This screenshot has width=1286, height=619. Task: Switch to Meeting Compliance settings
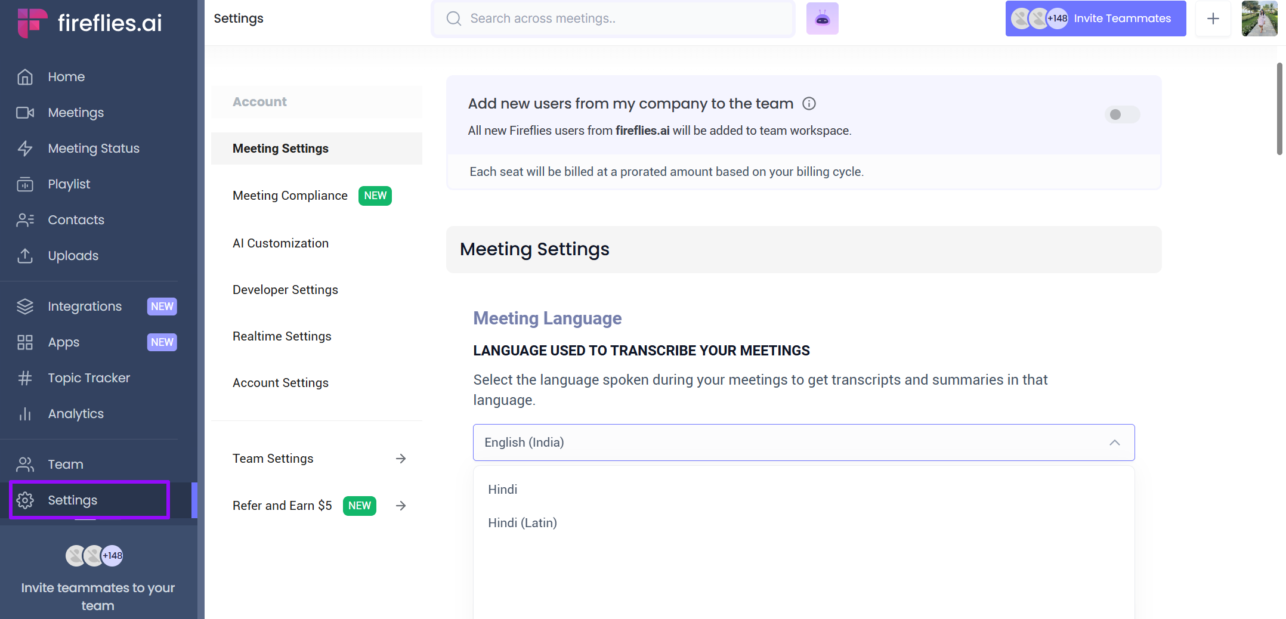click(290, 195)
